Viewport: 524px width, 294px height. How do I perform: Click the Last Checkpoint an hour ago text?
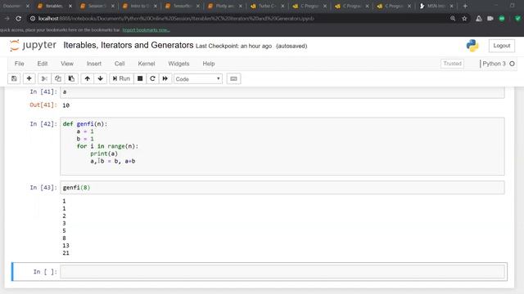point(233,46)
